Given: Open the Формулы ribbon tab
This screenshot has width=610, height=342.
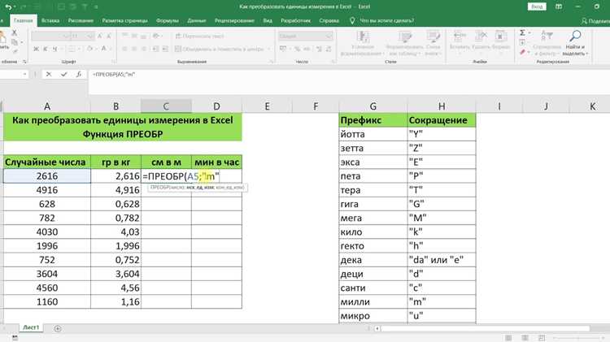Looking at the screenshot, I should coord(168,20).
